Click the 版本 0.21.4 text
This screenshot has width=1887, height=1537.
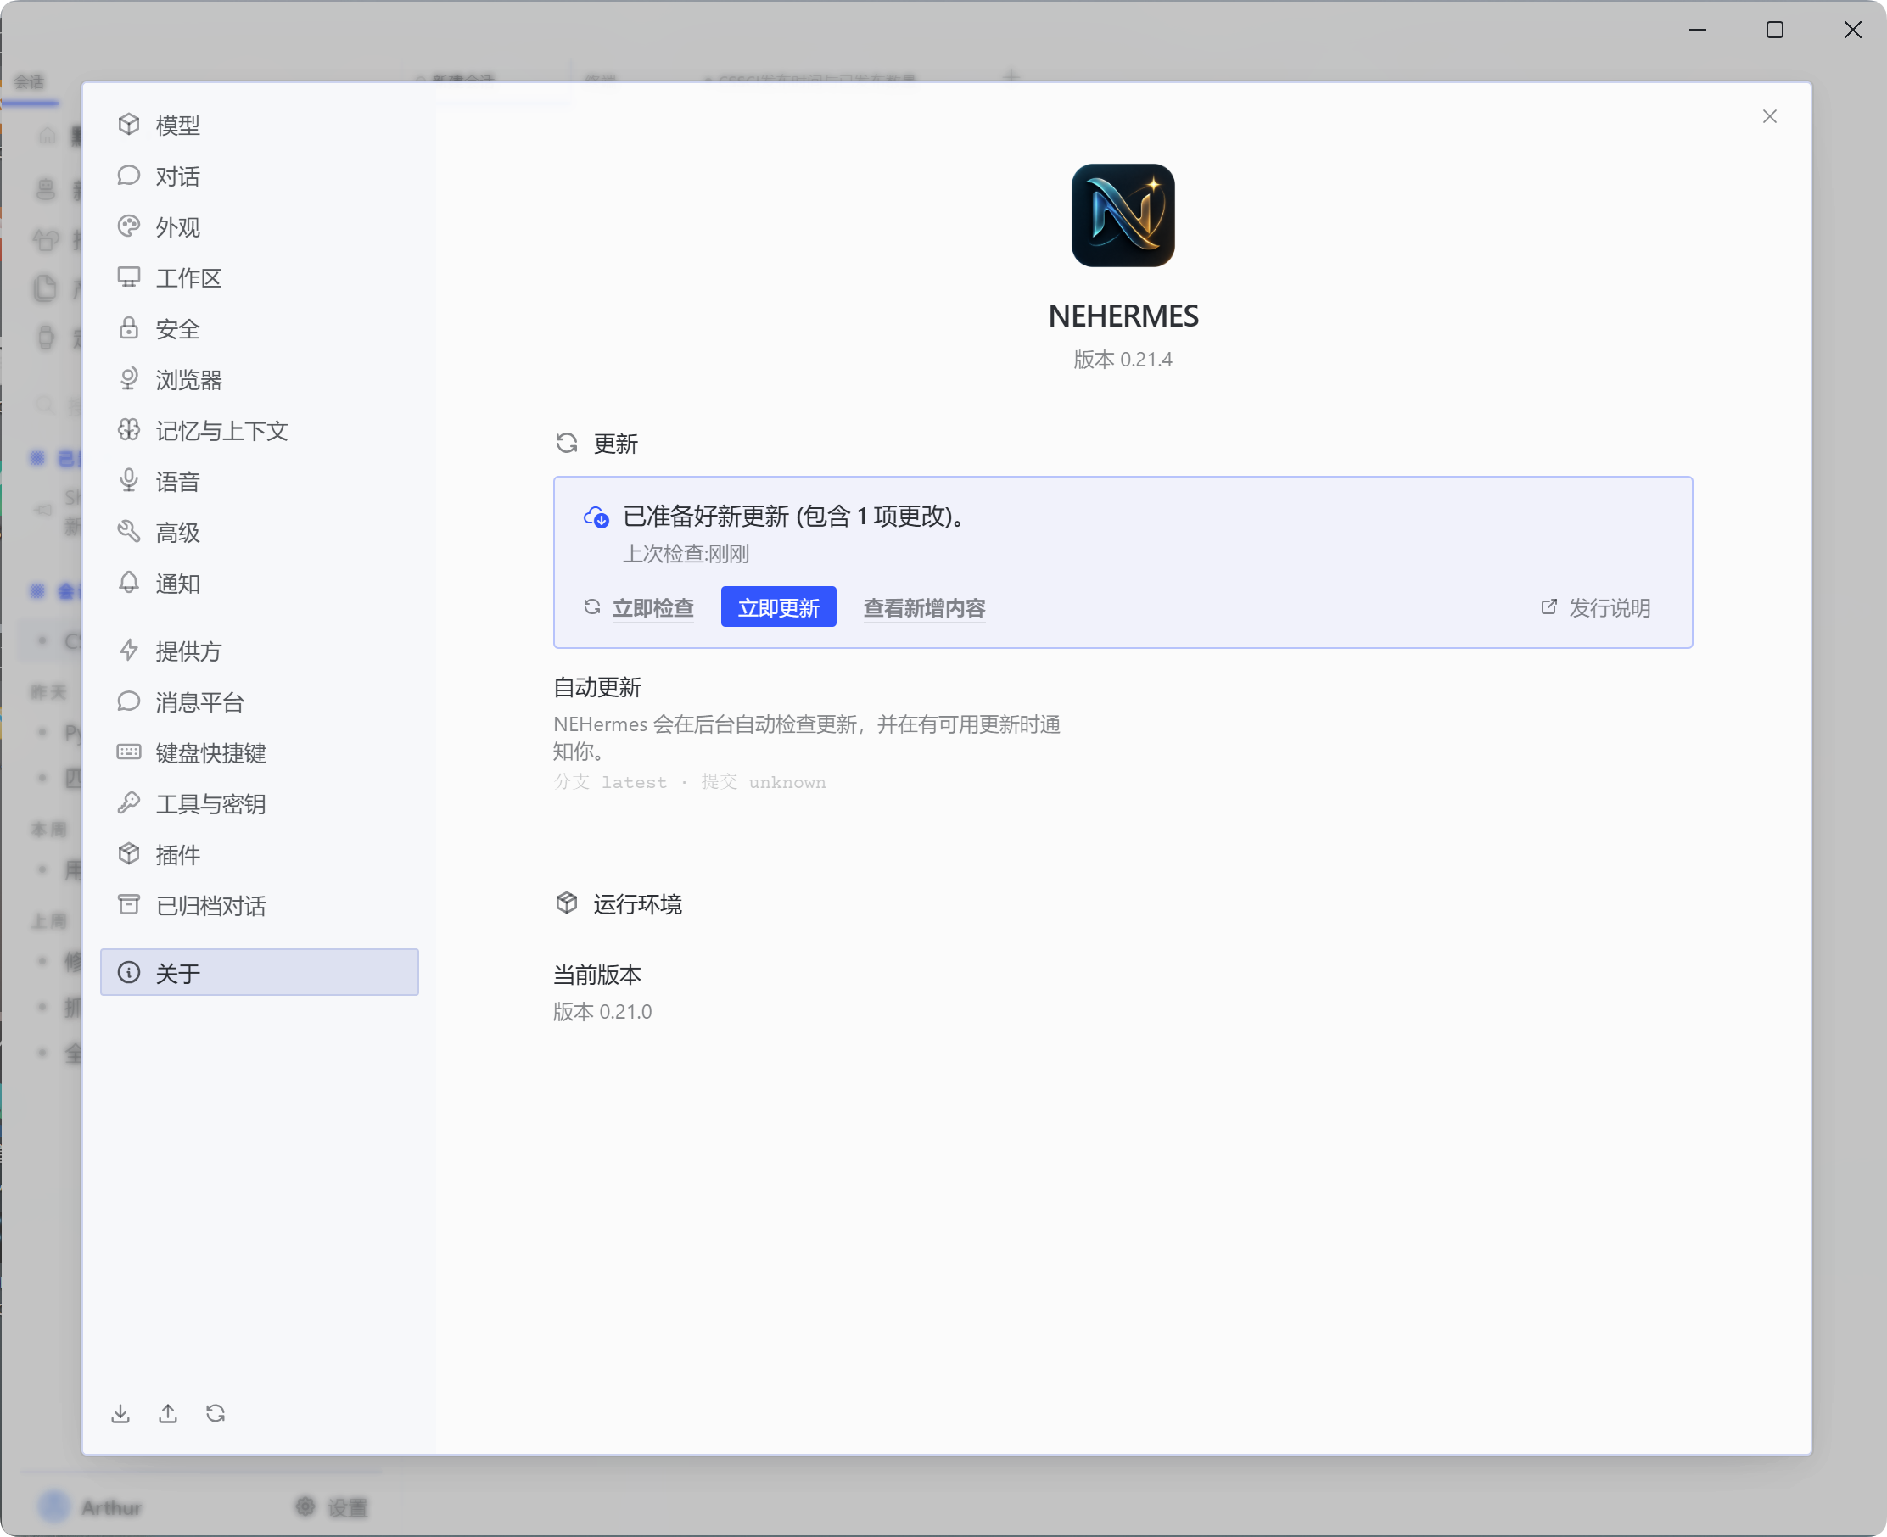point(1123,360)
